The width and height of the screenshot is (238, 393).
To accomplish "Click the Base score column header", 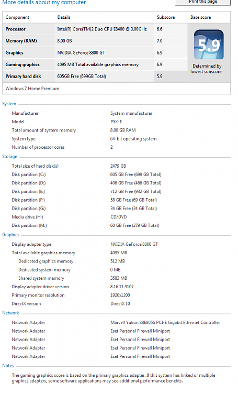I will coord(200,17).
